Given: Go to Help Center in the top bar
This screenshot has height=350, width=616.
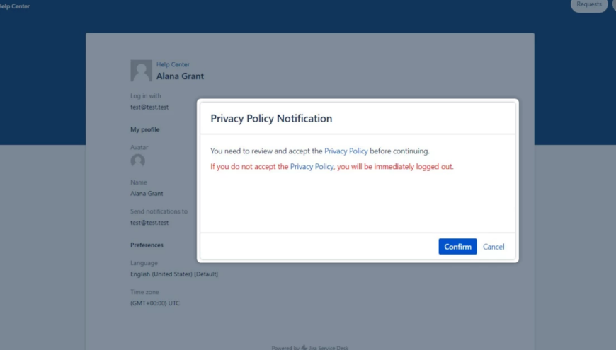Looking at the screenshot, I should point(15,6).
